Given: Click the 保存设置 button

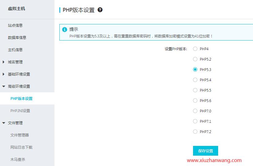Looking at the screenshot, I should pyautogui.click(x=205, y=151).
